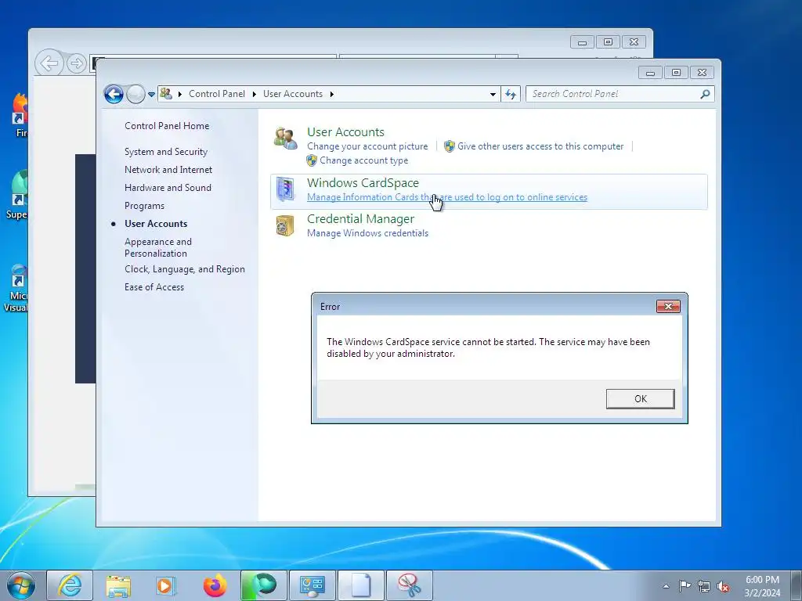Open the User Accounts heading link
Screen dimensions: 802x601
345,131
